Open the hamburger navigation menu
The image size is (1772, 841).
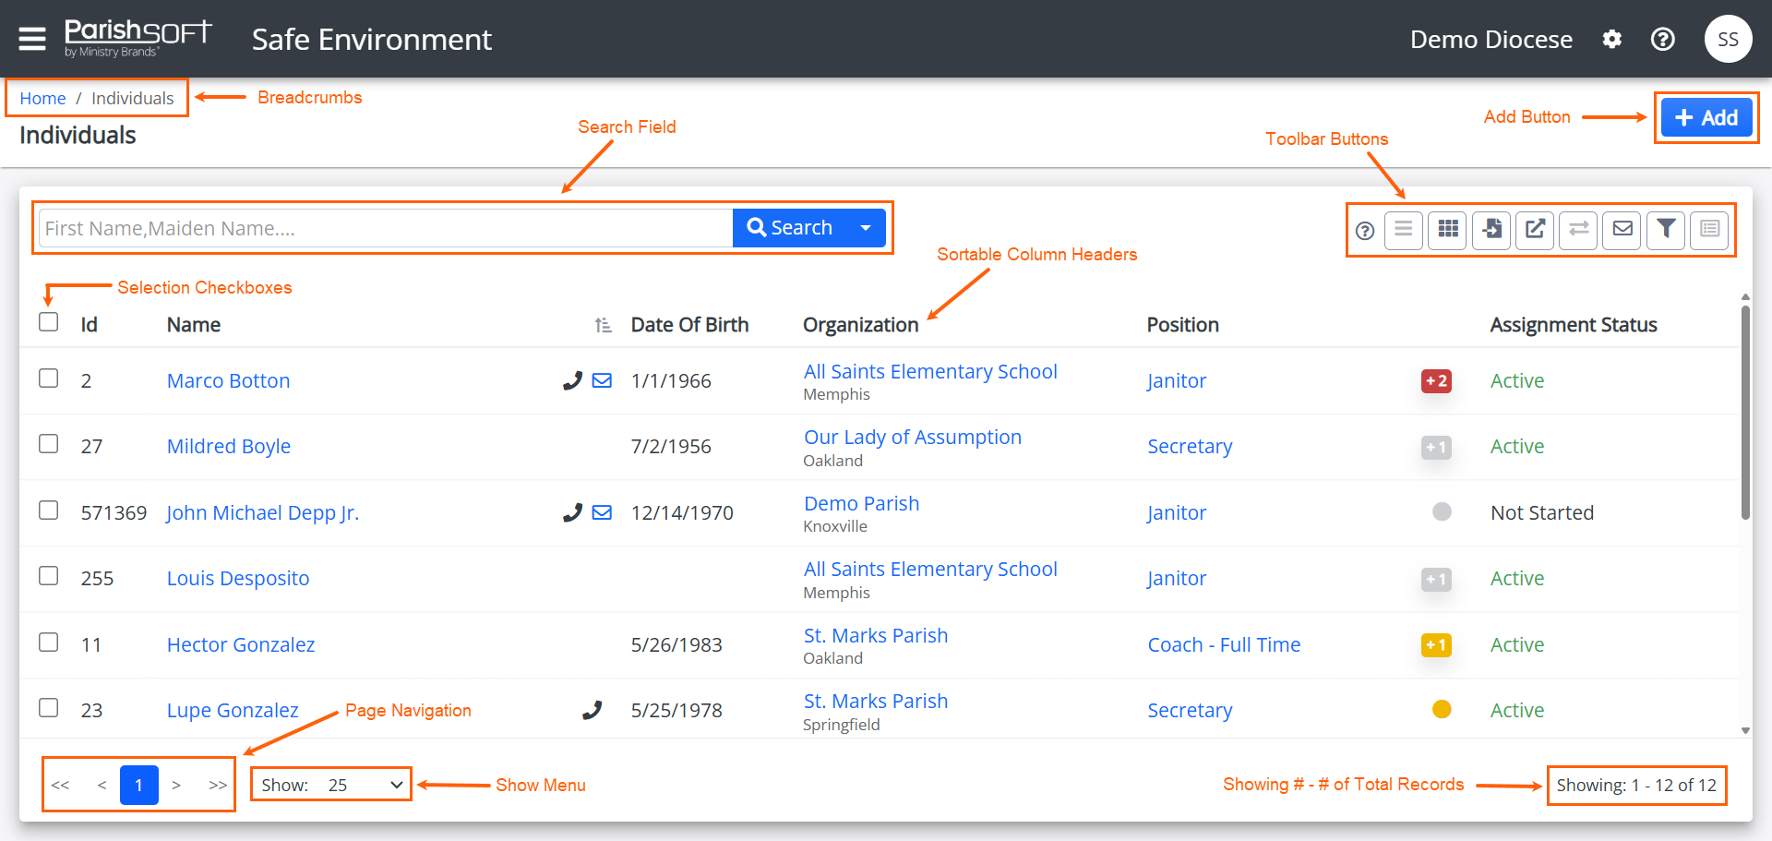(32, 39)
